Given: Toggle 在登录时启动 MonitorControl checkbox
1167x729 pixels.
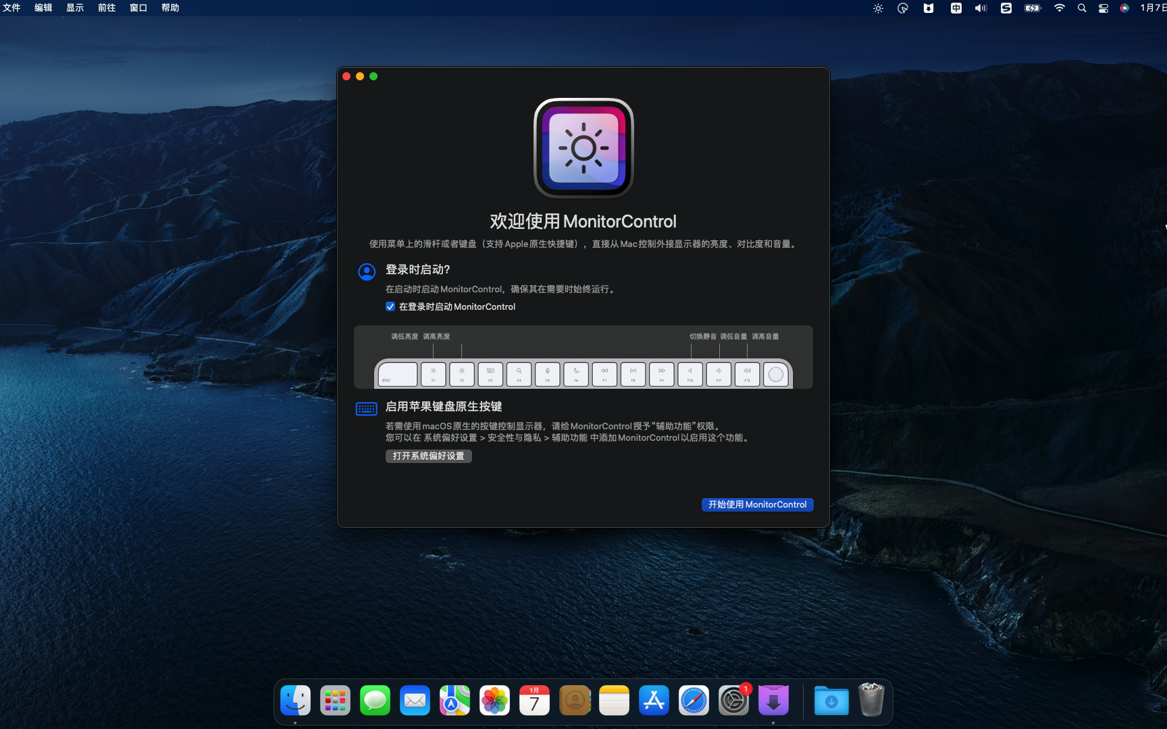Looking at the screenshot, I should tap(390, 306).
